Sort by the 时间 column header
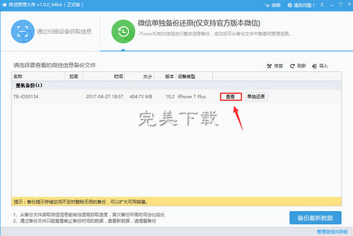353x236 pixels. point(104,77)
